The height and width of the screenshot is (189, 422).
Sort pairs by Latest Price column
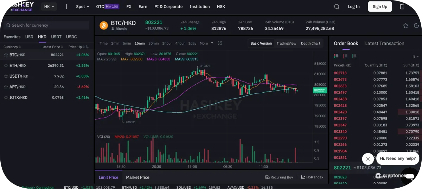pos(52,47)
